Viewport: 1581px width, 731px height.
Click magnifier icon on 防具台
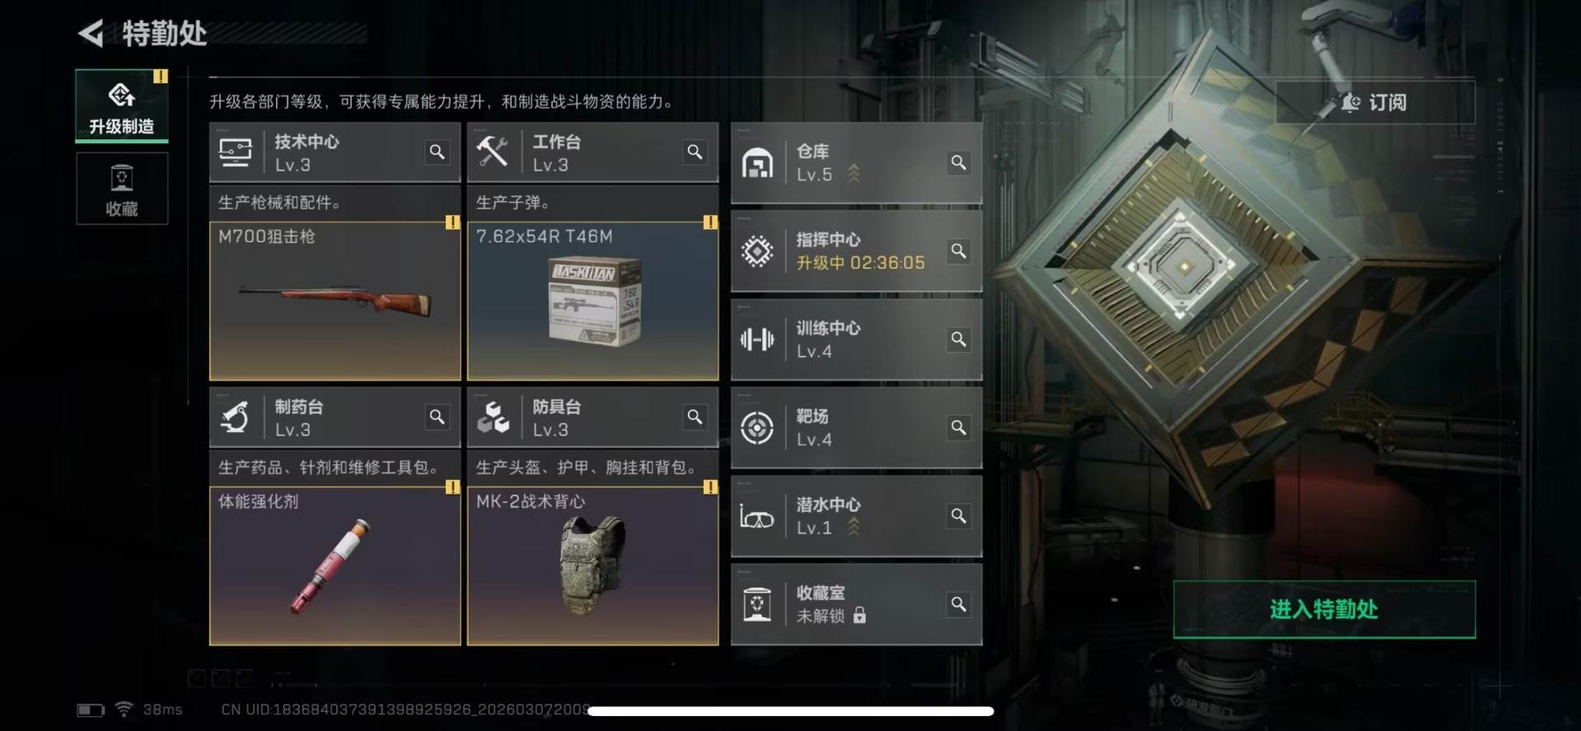695,417
